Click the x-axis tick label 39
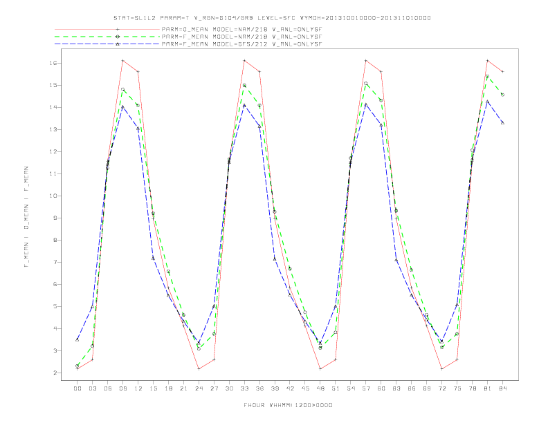Screen dimensions: 548x423 coord(275,388)
